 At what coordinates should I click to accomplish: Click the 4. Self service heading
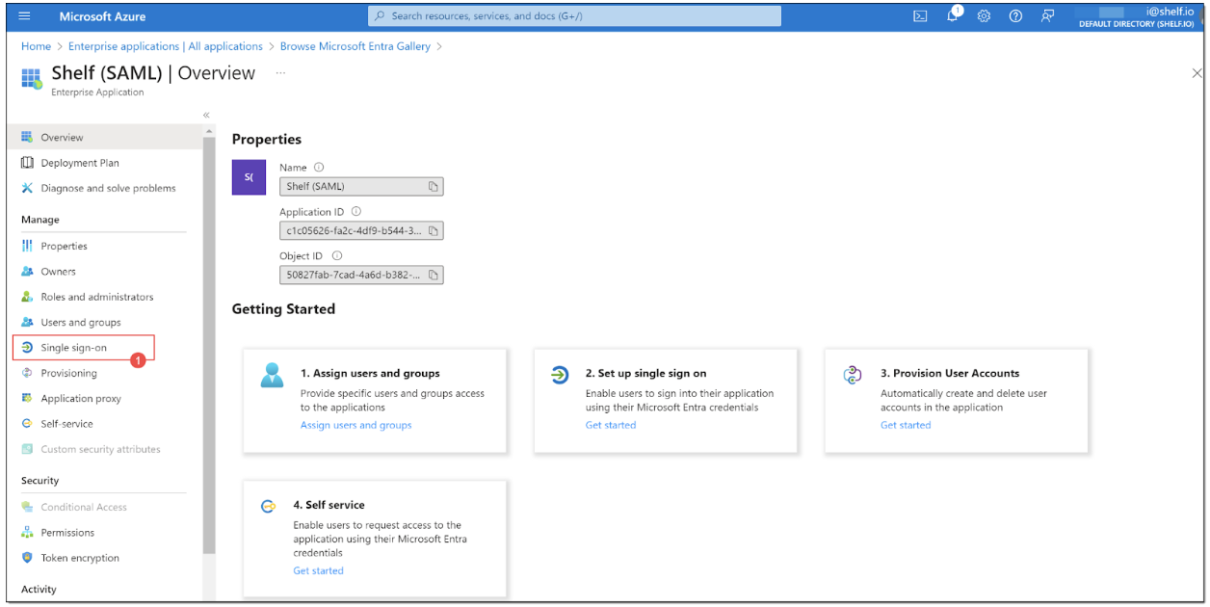329,505
